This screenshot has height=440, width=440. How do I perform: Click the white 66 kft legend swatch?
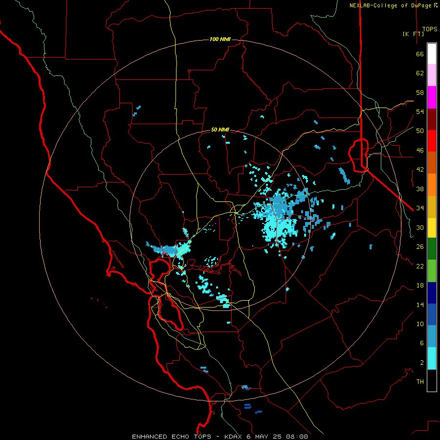[x=432, y=54]
